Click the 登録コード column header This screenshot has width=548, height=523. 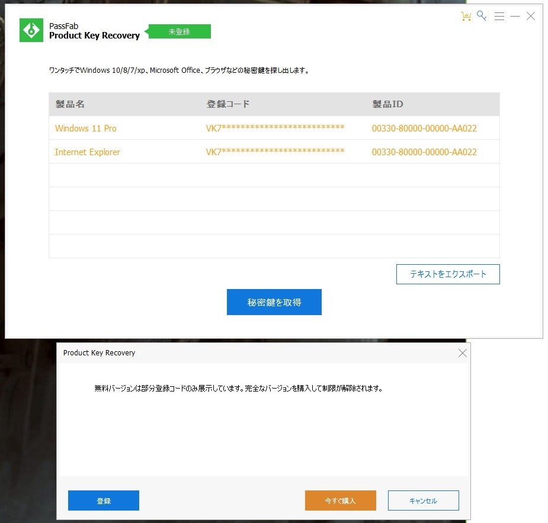tap(228, 104)
